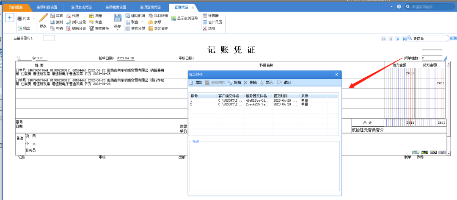Image resolution: width=457 pixels, height=200 pixels.
Task: Click the blue attachment clip beside 附单据数
Action: click(445, 58)
